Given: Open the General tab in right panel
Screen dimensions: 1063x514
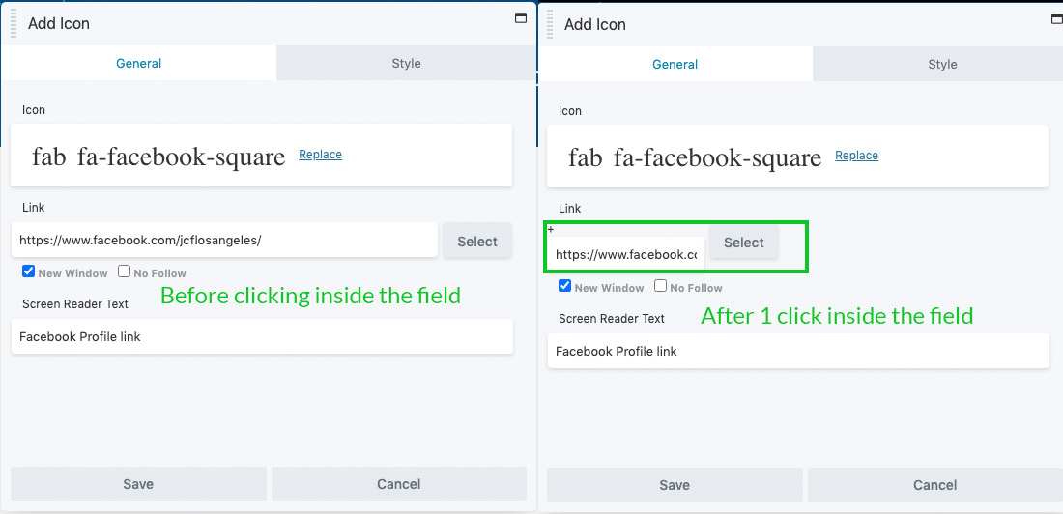Looking at the screenshot, I should (675, 65).
